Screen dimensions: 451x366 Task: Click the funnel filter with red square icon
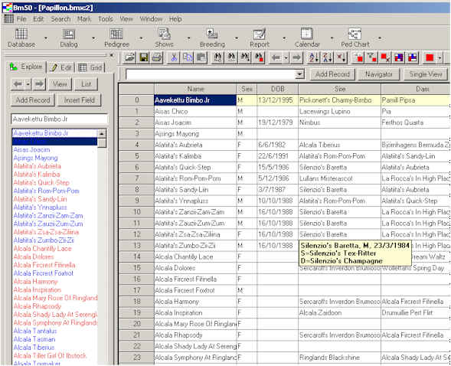click(x=371, y=57)
